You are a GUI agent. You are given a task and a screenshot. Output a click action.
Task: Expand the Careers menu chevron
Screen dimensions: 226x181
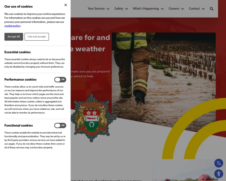click(182, 9)
